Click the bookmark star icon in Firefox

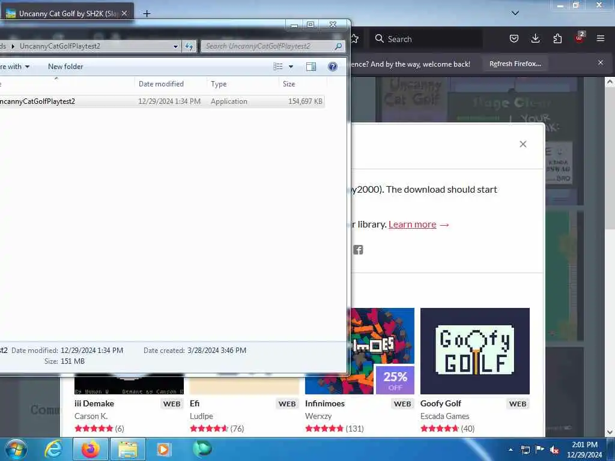pos(355,38)
